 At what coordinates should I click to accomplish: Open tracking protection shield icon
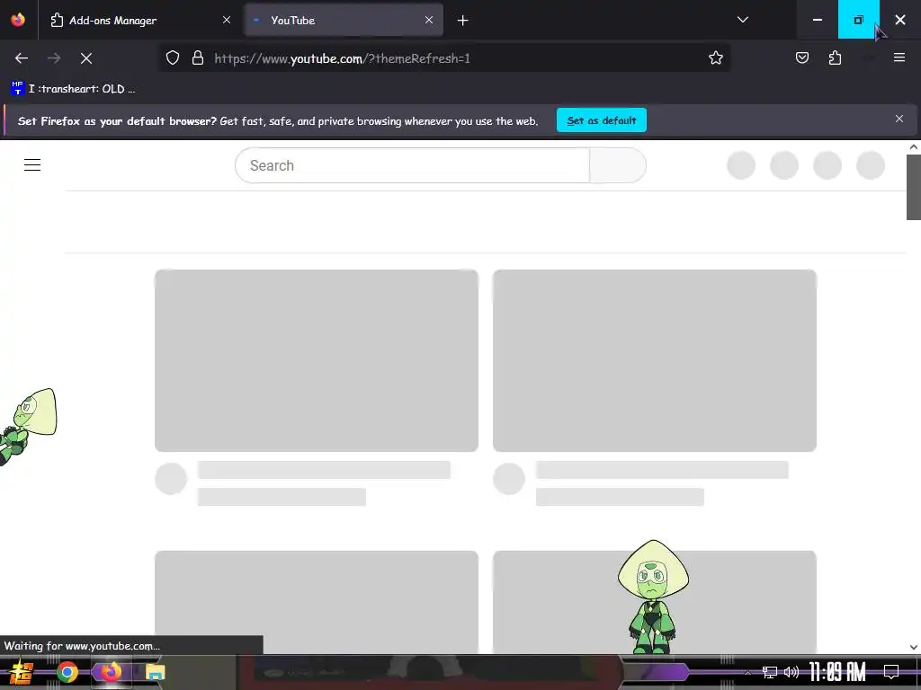coord(172,58)
